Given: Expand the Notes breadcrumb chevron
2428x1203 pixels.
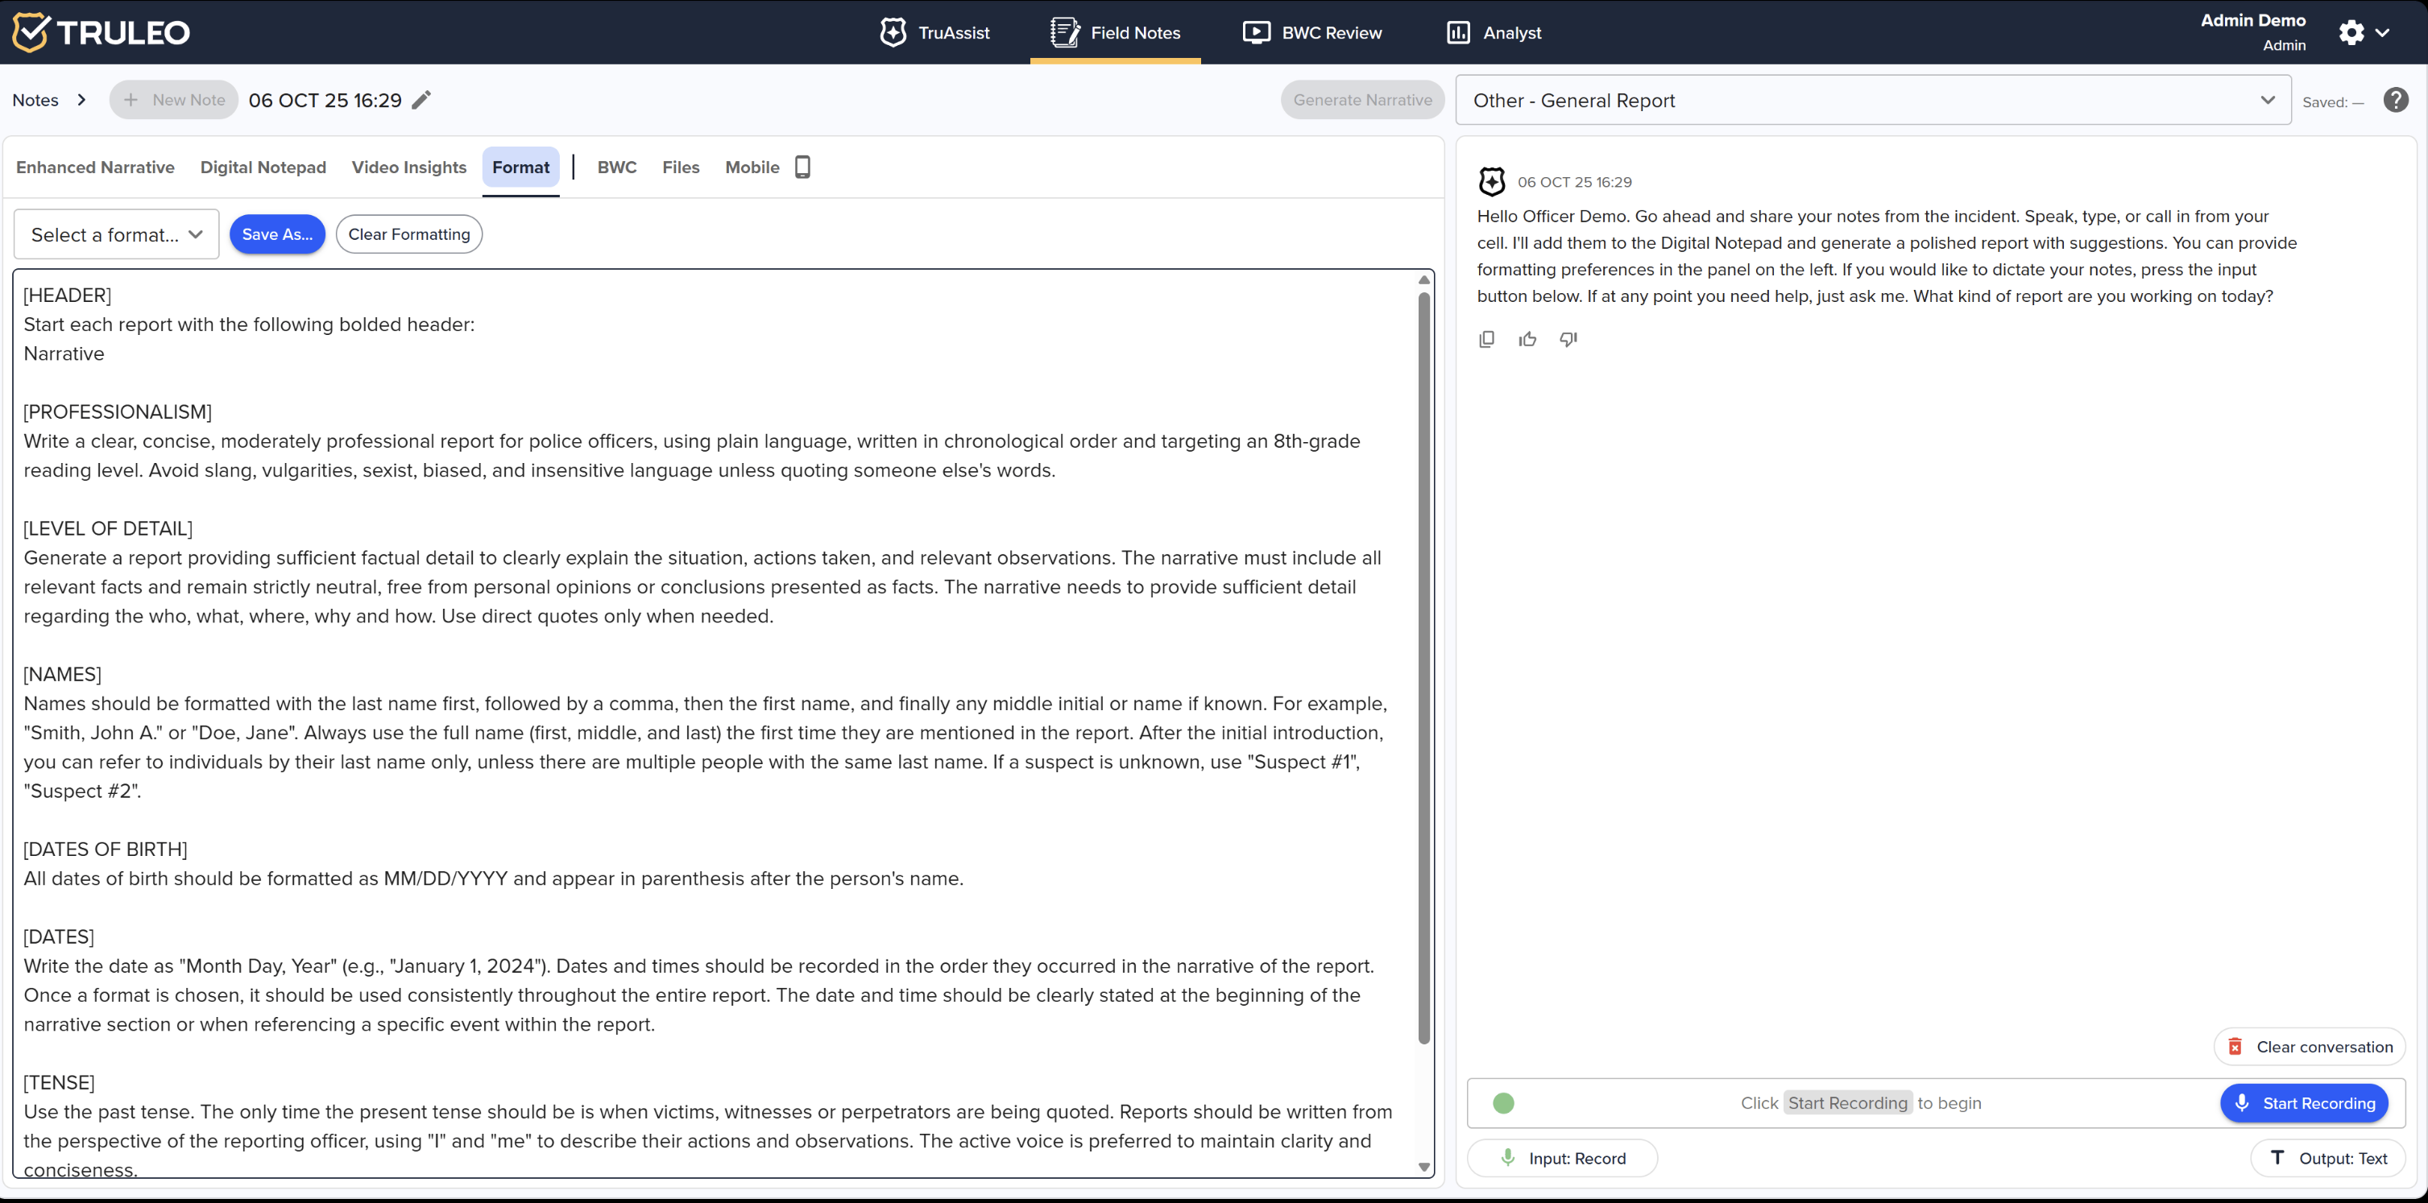Looking at the screenshot, I should coord(82,100).
